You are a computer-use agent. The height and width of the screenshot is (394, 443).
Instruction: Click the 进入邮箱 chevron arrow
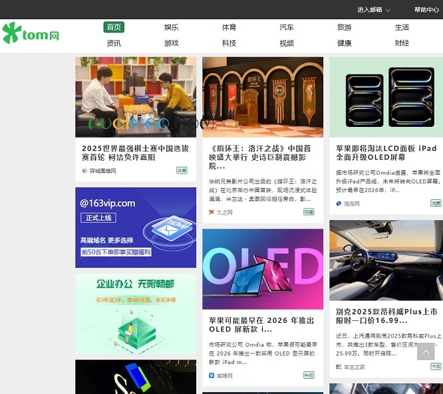point(388,10)
